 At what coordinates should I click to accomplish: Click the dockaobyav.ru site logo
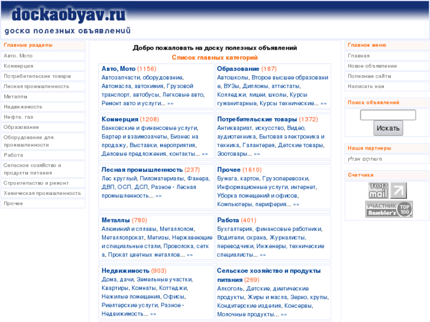pos(69,15)
